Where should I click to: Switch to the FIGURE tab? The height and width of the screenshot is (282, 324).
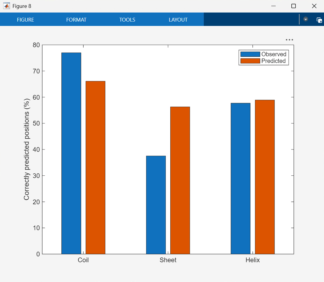point(25,20)
